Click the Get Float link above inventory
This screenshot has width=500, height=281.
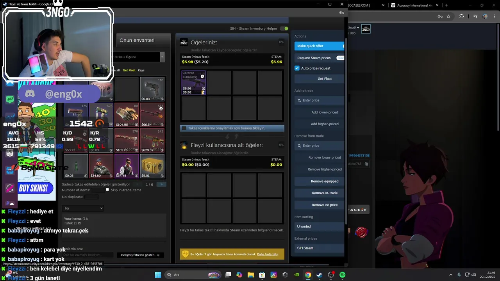pos(129,70)
